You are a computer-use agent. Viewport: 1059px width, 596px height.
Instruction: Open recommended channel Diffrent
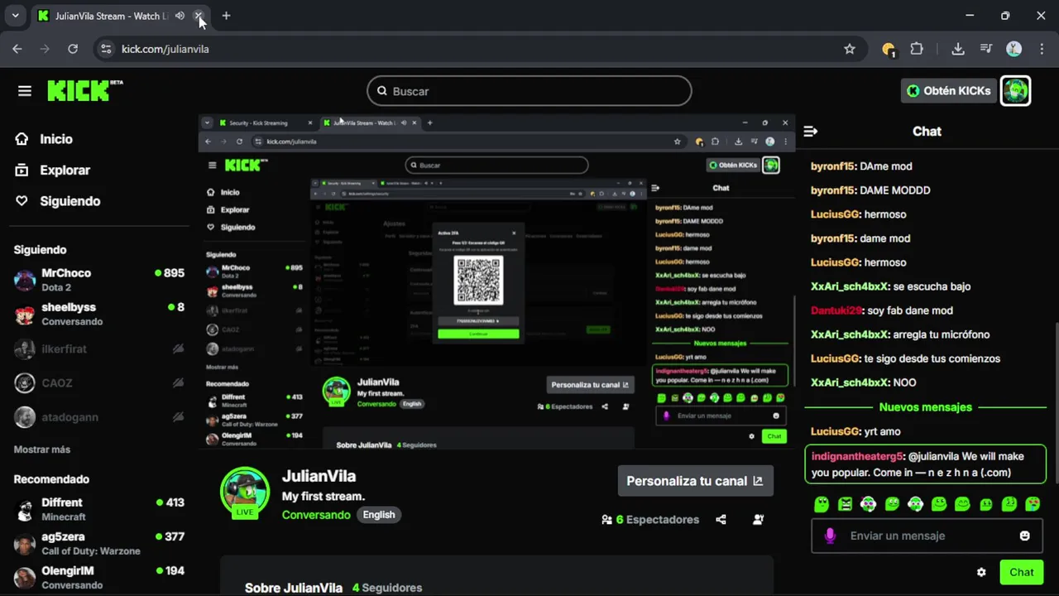tap(99, 509)
